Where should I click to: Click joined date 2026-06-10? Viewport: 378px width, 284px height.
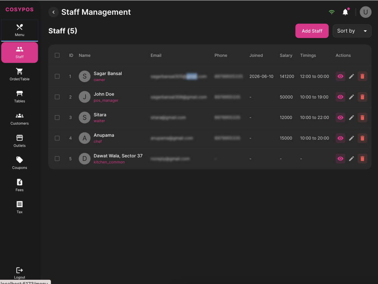(x=261, y=76)
